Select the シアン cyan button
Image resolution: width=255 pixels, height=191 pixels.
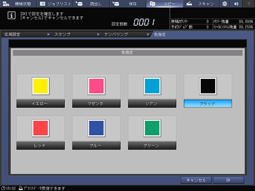[x=152, y=103]
